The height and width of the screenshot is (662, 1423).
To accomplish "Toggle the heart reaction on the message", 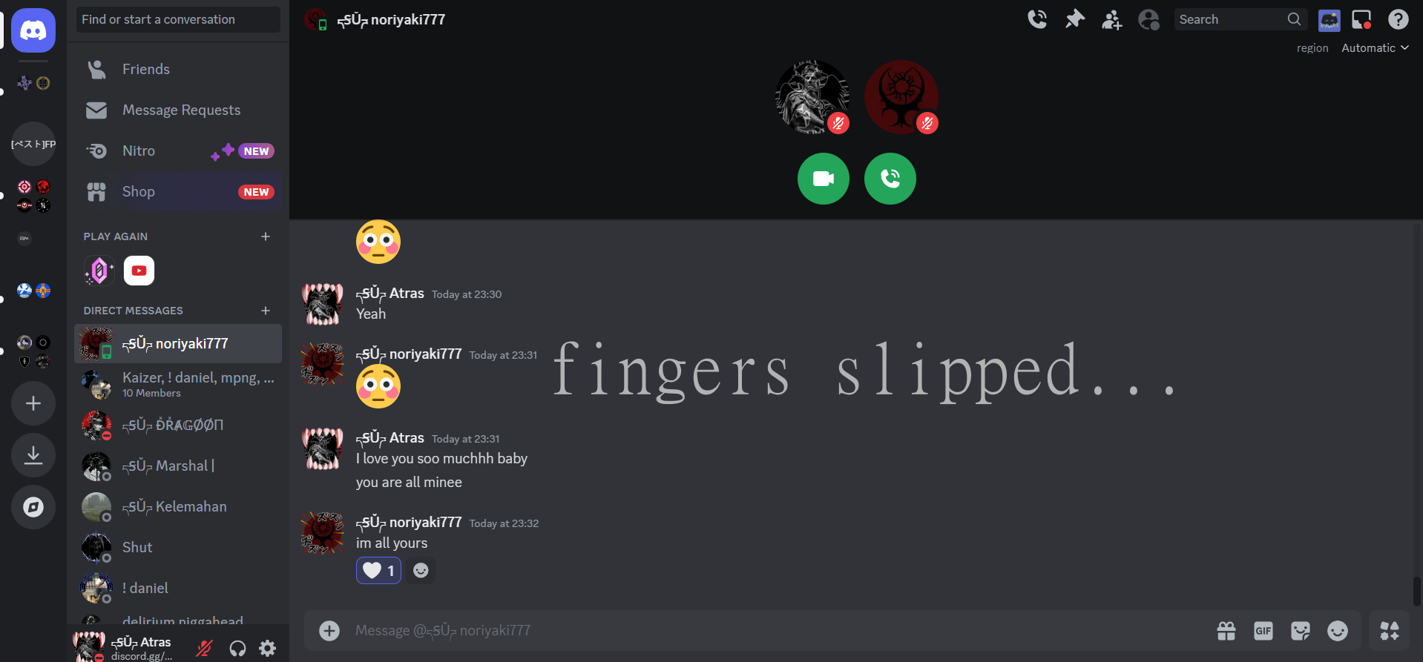I will (378, 571).
